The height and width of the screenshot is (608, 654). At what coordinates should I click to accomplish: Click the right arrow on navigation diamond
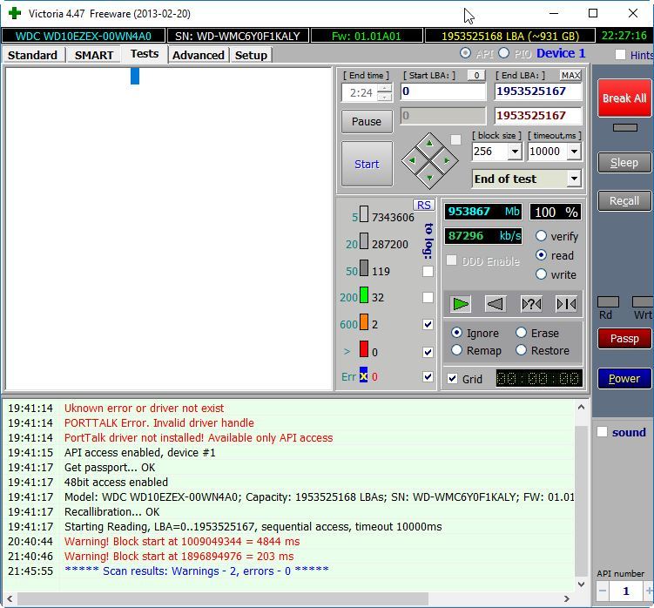(447, 160)
